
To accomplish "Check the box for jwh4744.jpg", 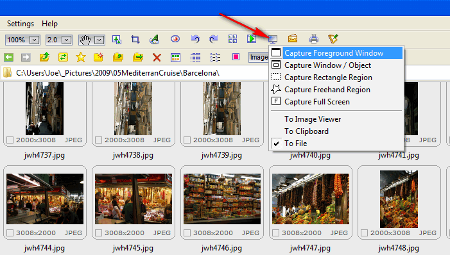I will coord(10,233).
